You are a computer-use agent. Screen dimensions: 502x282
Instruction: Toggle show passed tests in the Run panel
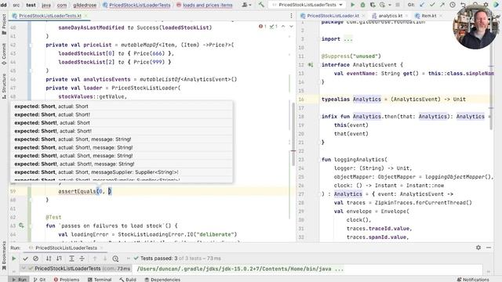pos(25,258)
